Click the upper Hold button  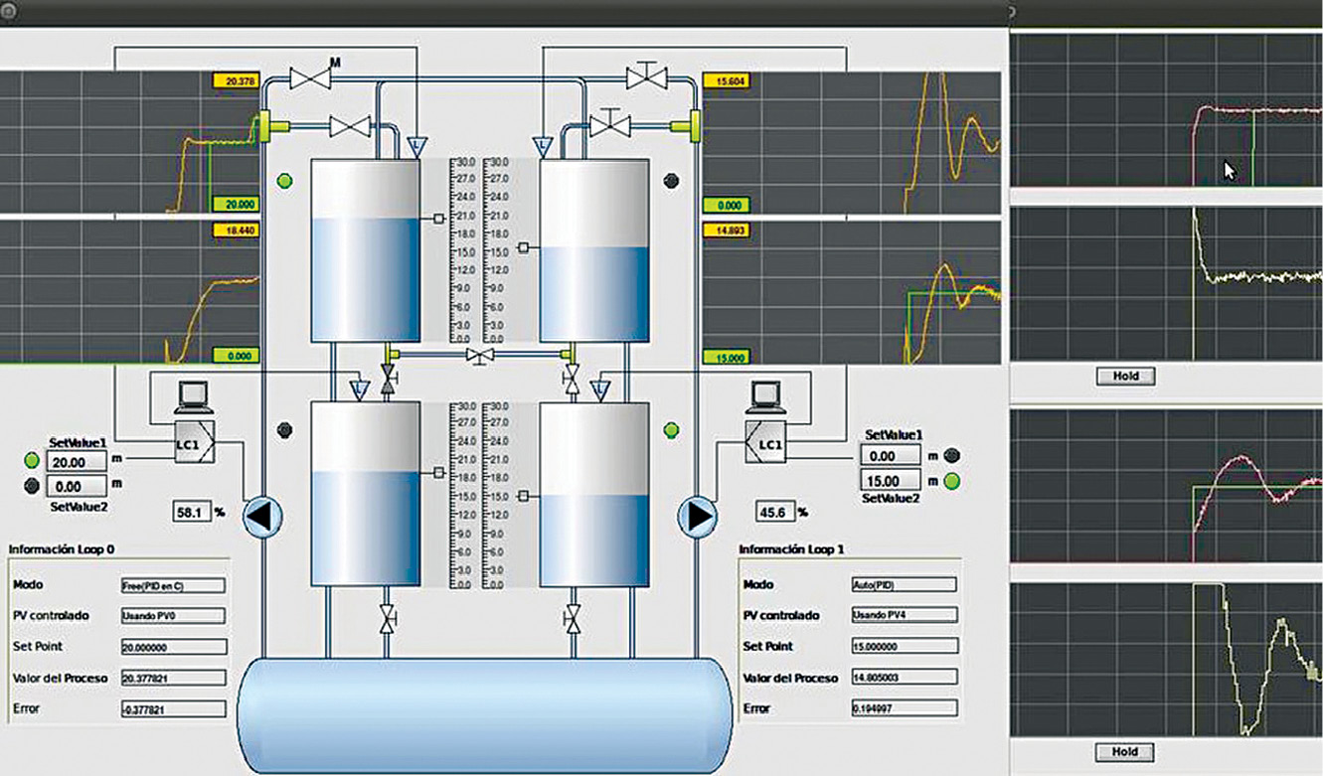coord(1124,376)
